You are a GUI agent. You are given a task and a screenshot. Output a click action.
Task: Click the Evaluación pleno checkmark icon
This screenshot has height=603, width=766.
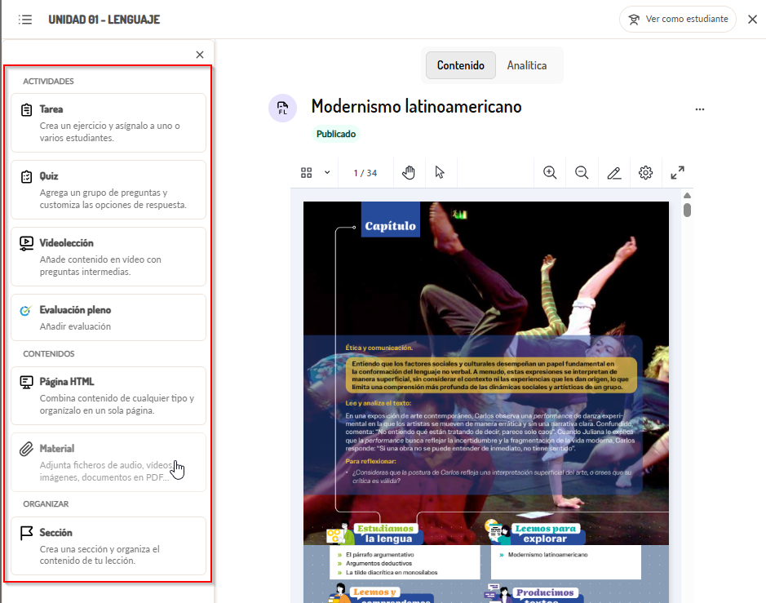tap(26, 310)
